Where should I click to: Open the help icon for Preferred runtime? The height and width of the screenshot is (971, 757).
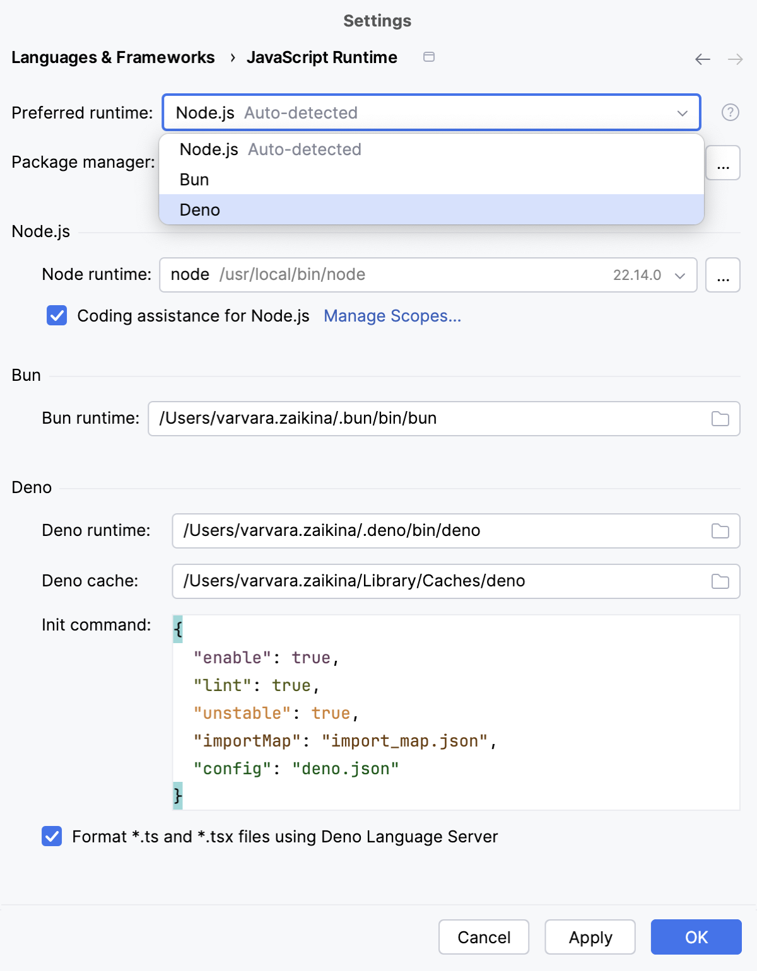click(730, 113)
